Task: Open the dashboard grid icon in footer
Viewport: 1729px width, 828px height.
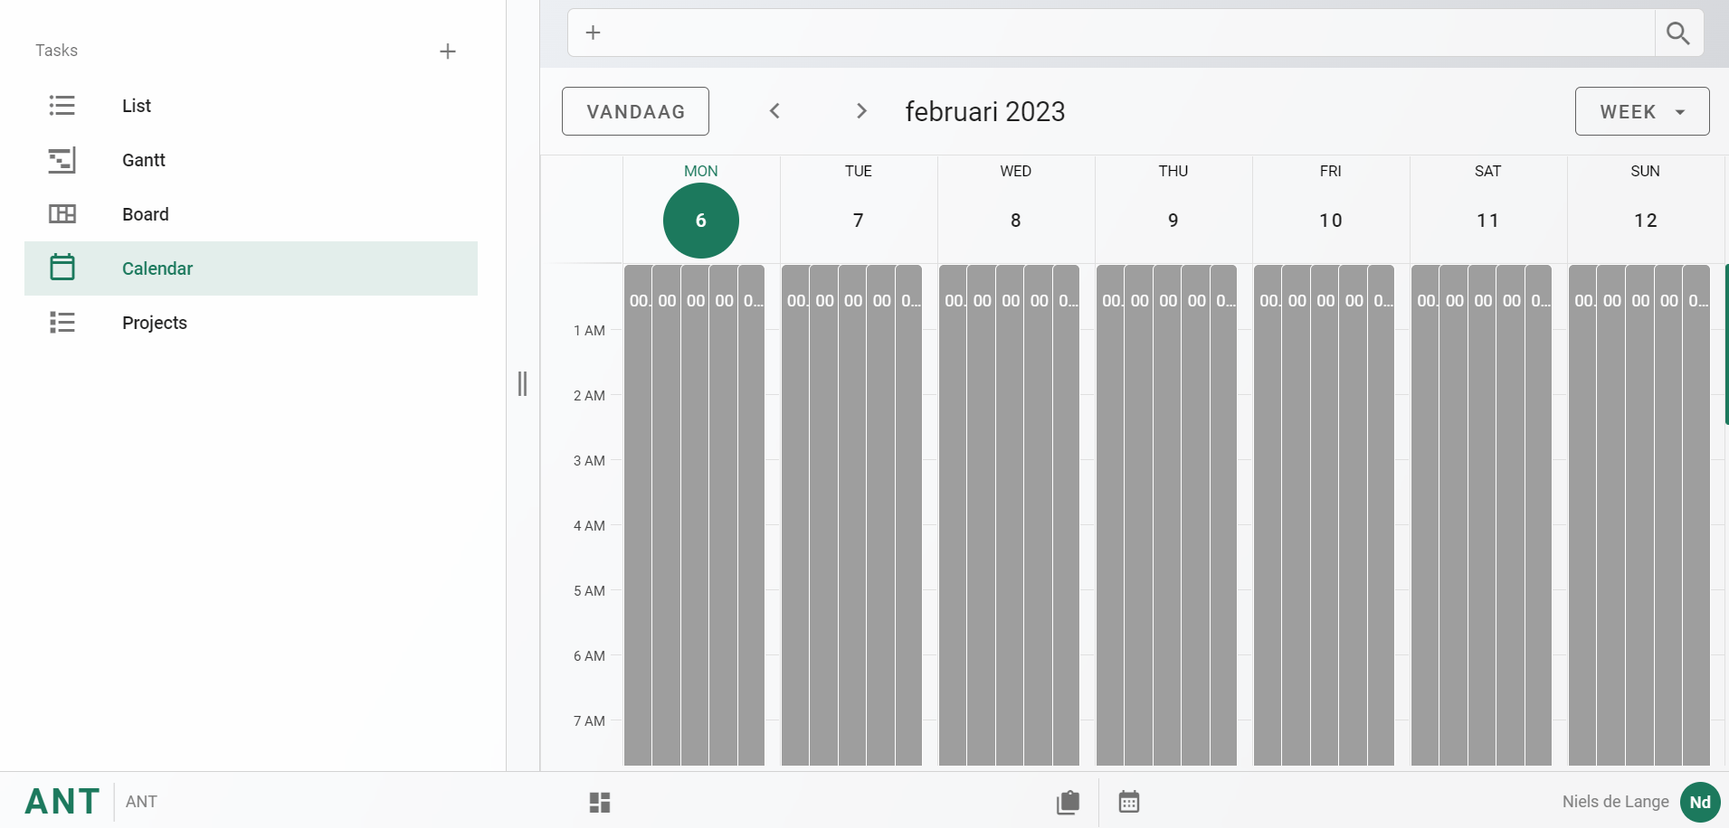Action: click(600, 802)
